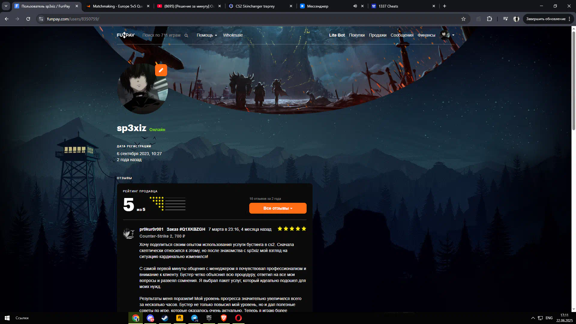Screen dimensions: 576x324
Task: Open Brave browser from taskbar
Action: (x=224, y=318)
